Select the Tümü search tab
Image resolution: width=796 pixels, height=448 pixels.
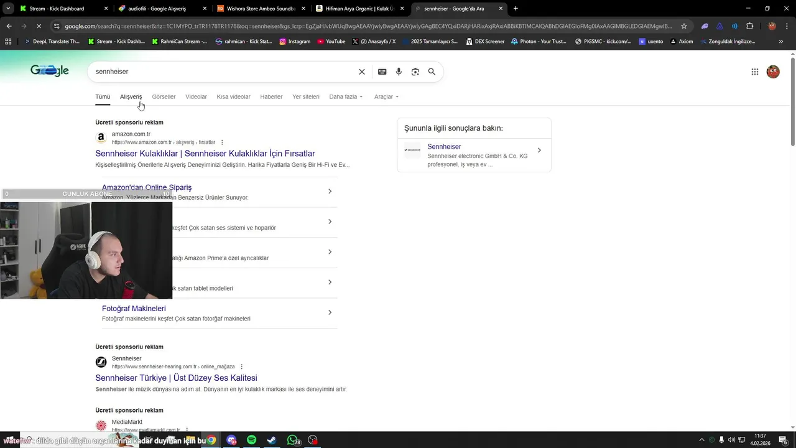(x=103, y=96)
